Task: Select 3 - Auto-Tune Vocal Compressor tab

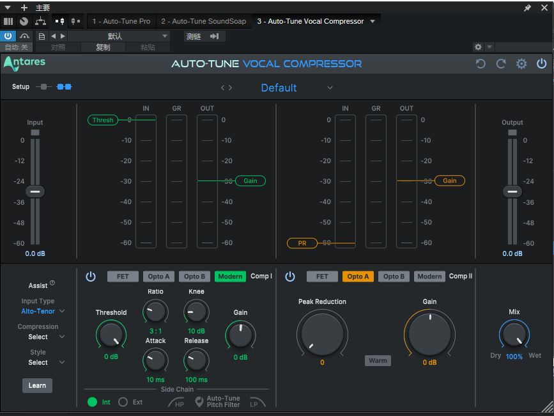Action: click(310, 21)
